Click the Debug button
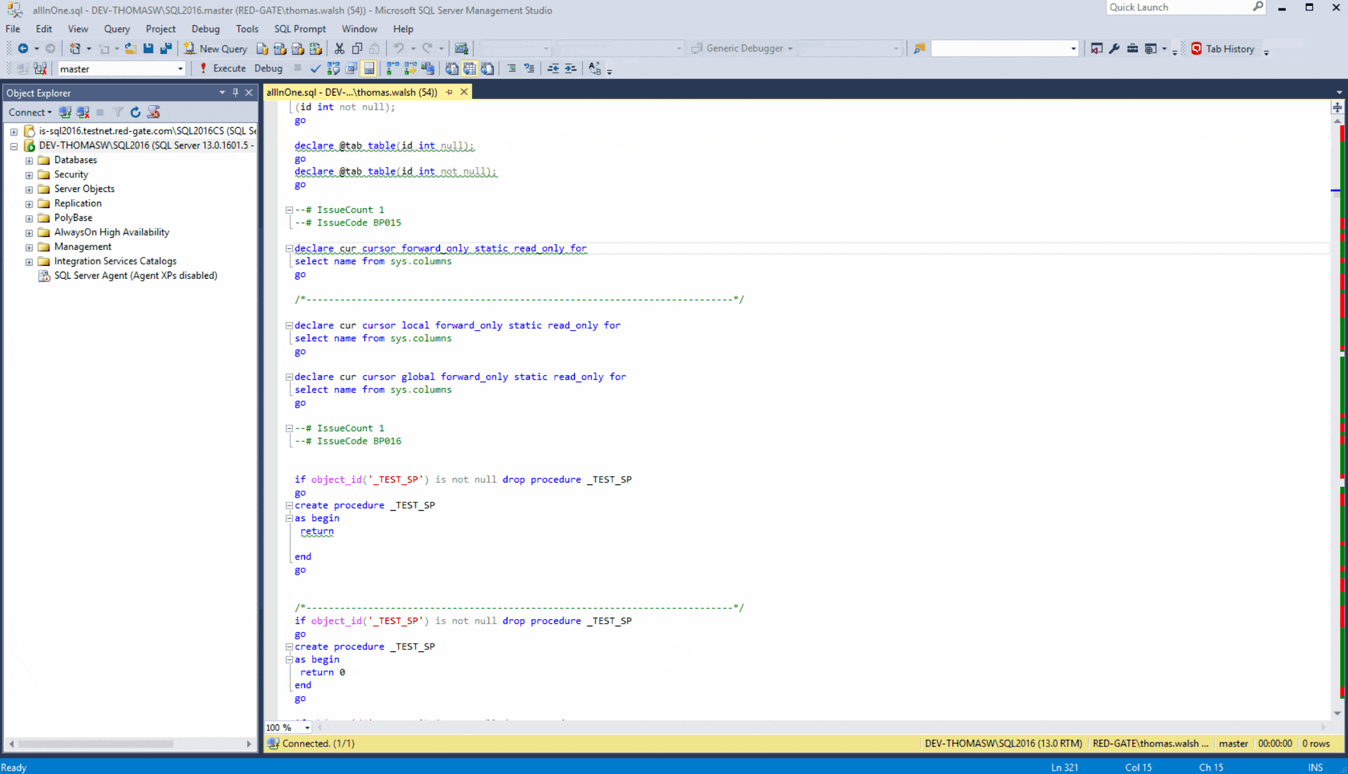 [x=268, y=69]
